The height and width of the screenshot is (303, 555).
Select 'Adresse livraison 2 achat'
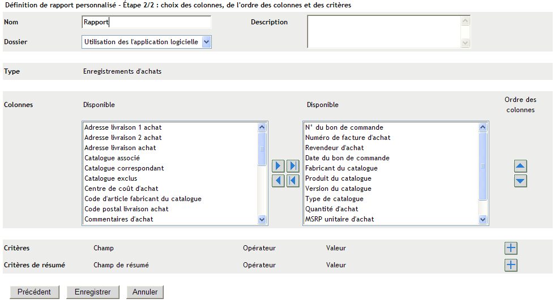(170, 138)
